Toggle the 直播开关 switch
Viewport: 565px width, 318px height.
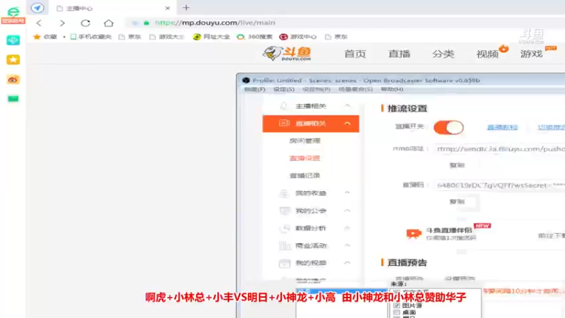(448, 127)
